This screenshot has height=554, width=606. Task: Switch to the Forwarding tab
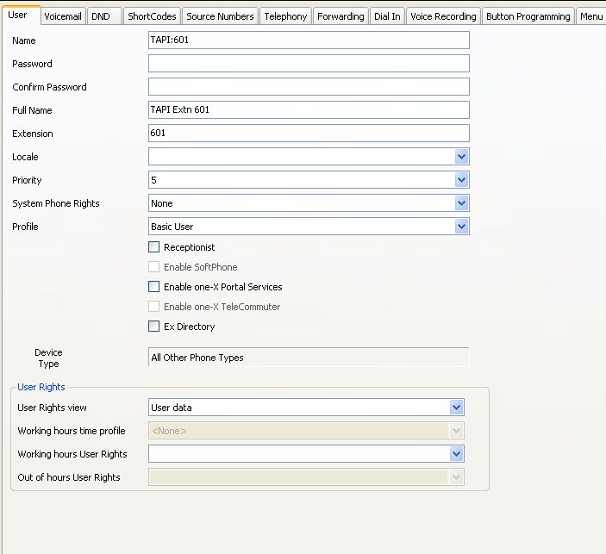coord(340,16)
